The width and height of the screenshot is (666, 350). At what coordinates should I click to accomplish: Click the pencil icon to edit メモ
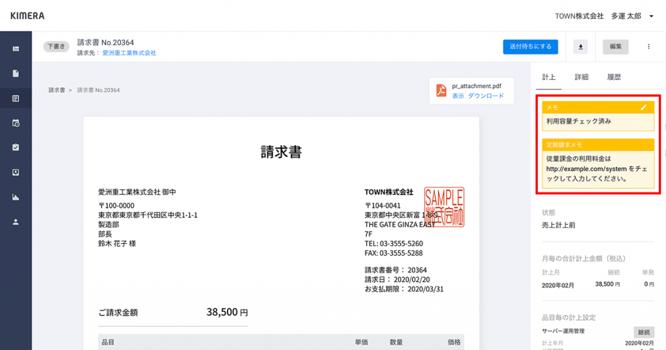643,107
